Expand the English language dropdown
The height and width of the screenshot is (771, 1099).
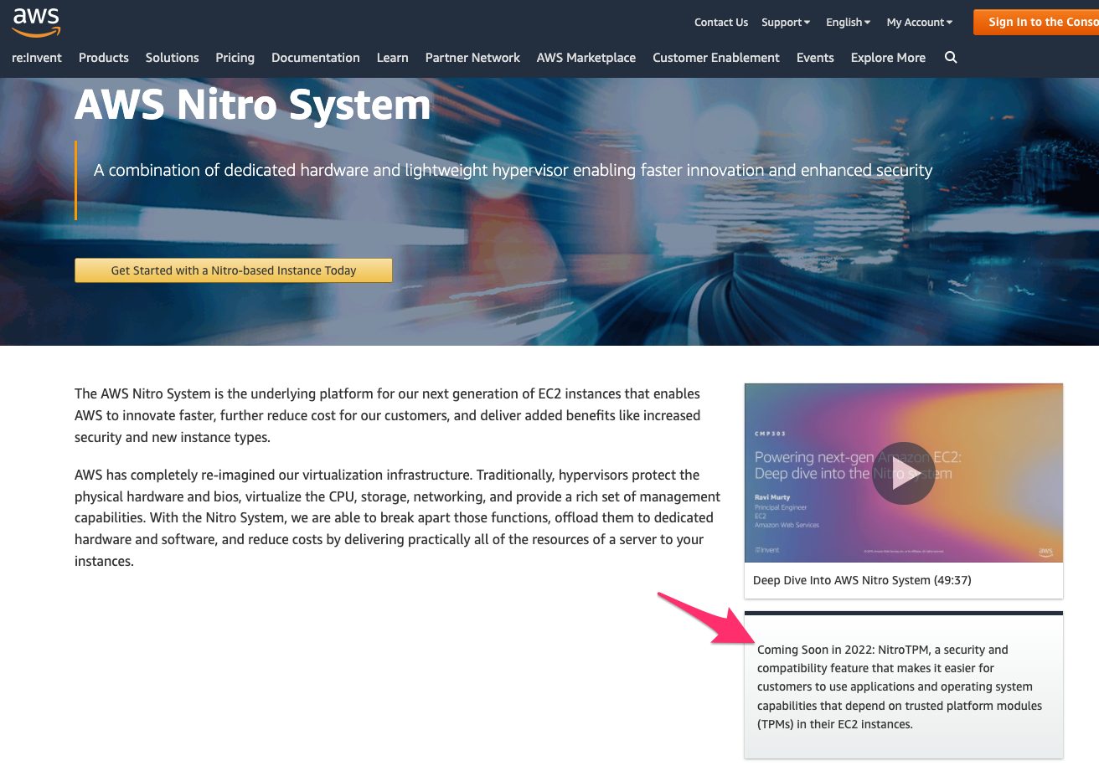[847, 22]
